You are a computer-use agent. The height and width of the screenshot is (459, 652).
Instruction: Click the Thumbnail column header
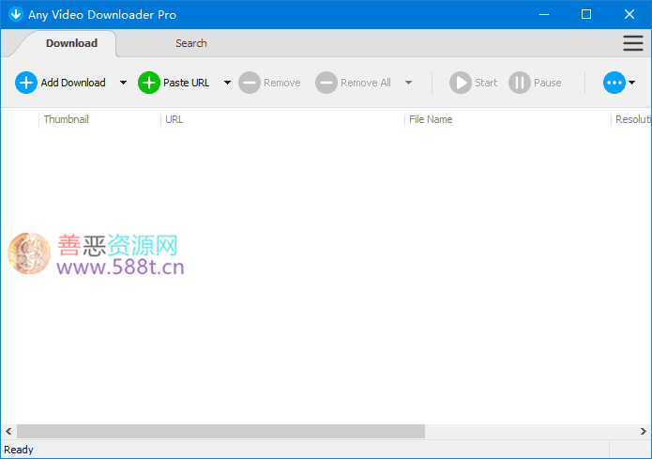tap(99, 119)
